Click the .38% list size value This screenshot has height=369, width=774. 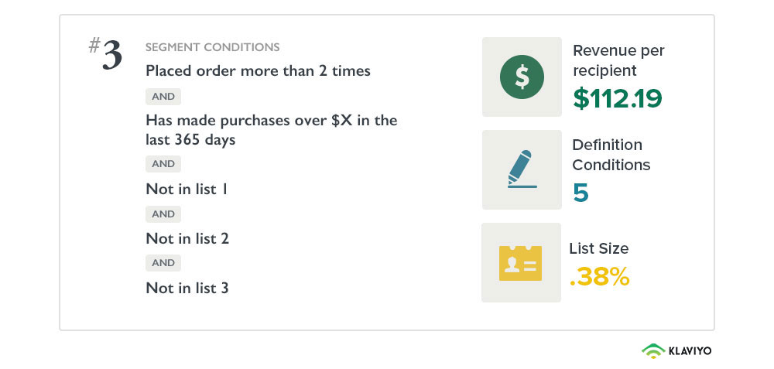[x=599, y=276]
